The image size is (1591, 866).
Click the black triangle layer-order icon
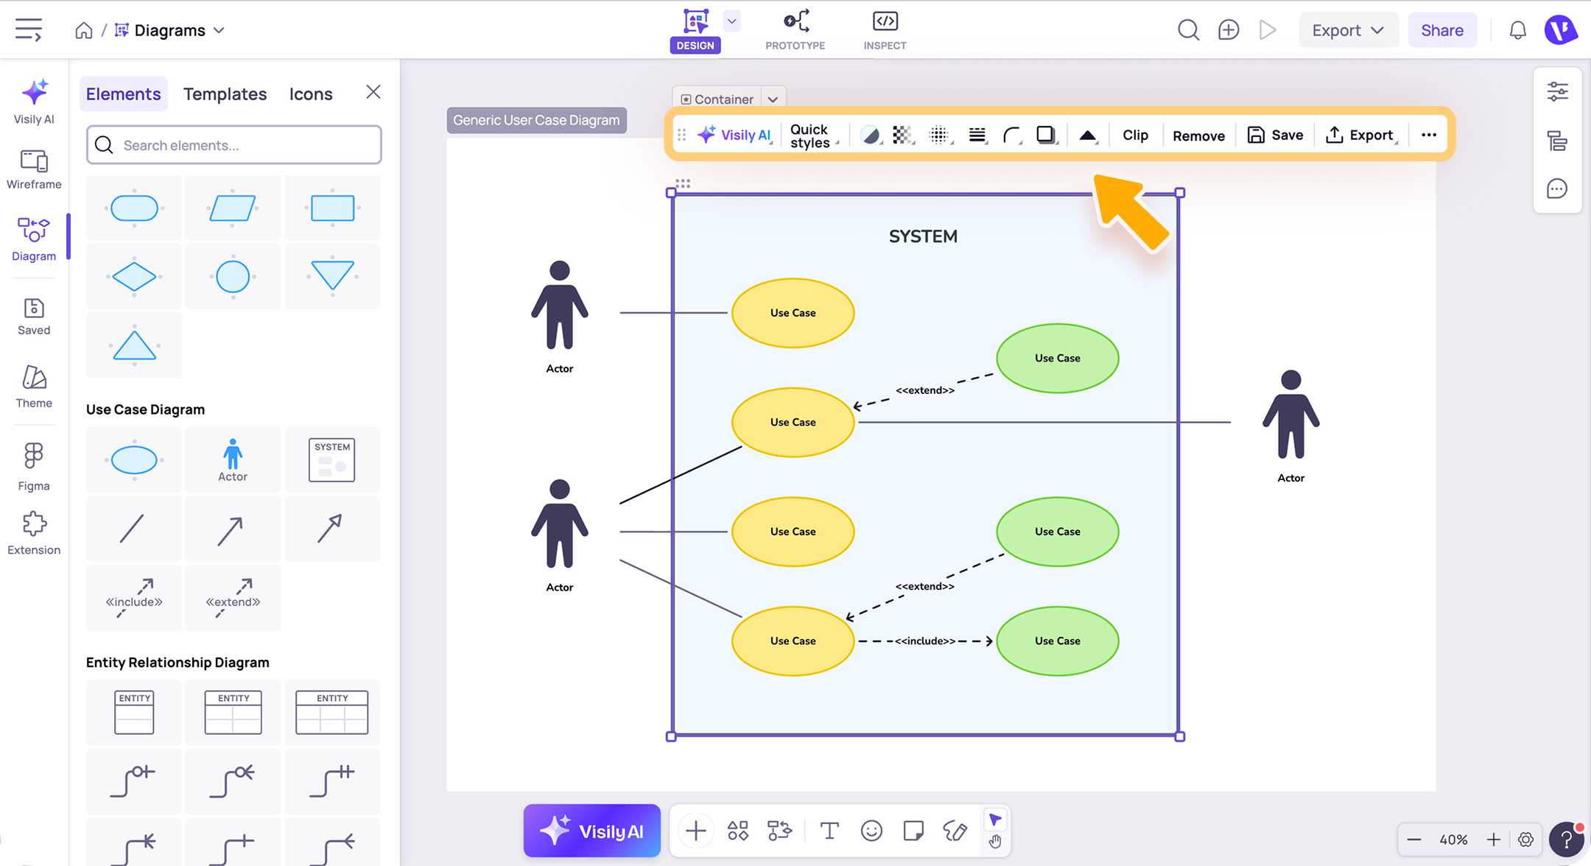pos(1087,135)
